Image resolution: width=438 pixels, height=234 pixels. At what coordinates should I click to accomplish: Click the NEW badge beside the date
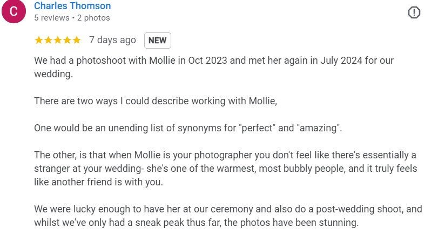(x=158, y=41)
